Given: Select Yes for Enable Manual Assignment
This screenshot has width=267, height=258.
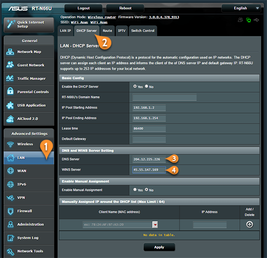Looking at the screenshot, I should [x=135, y=189].
